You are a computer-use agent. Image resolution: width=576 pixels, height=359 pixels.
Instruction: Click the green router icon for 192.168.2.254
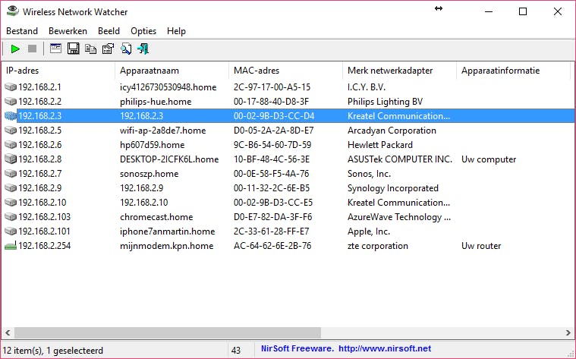click(x=11, y=245)
